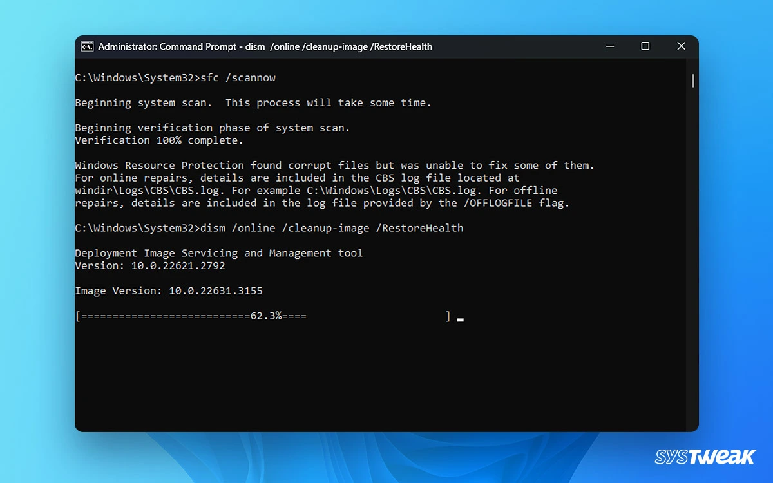The height and width of the screenshot is (483, 773).
Task: Select the Verification 100% complete text
Action: coord(158,140)
